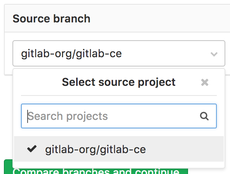Collapse the gitlab-org/gitlab-ce source project dropdown
Screen dimensions: 230x174
(119, 53)
